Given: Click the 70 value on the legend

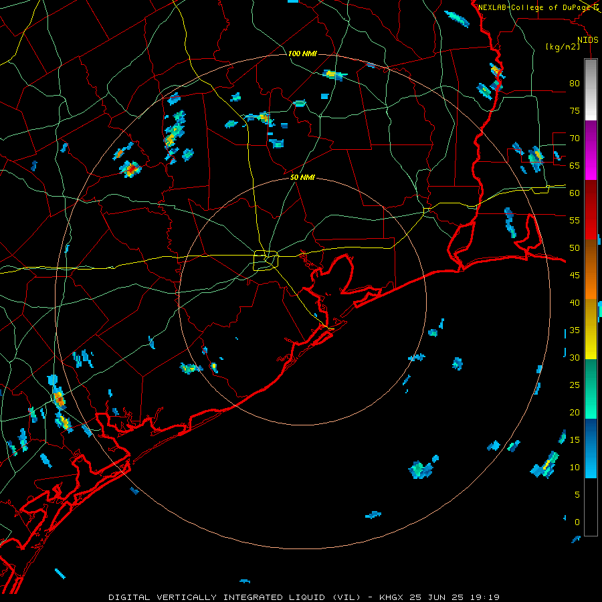Looking at the screenshot, I should 575,138.
